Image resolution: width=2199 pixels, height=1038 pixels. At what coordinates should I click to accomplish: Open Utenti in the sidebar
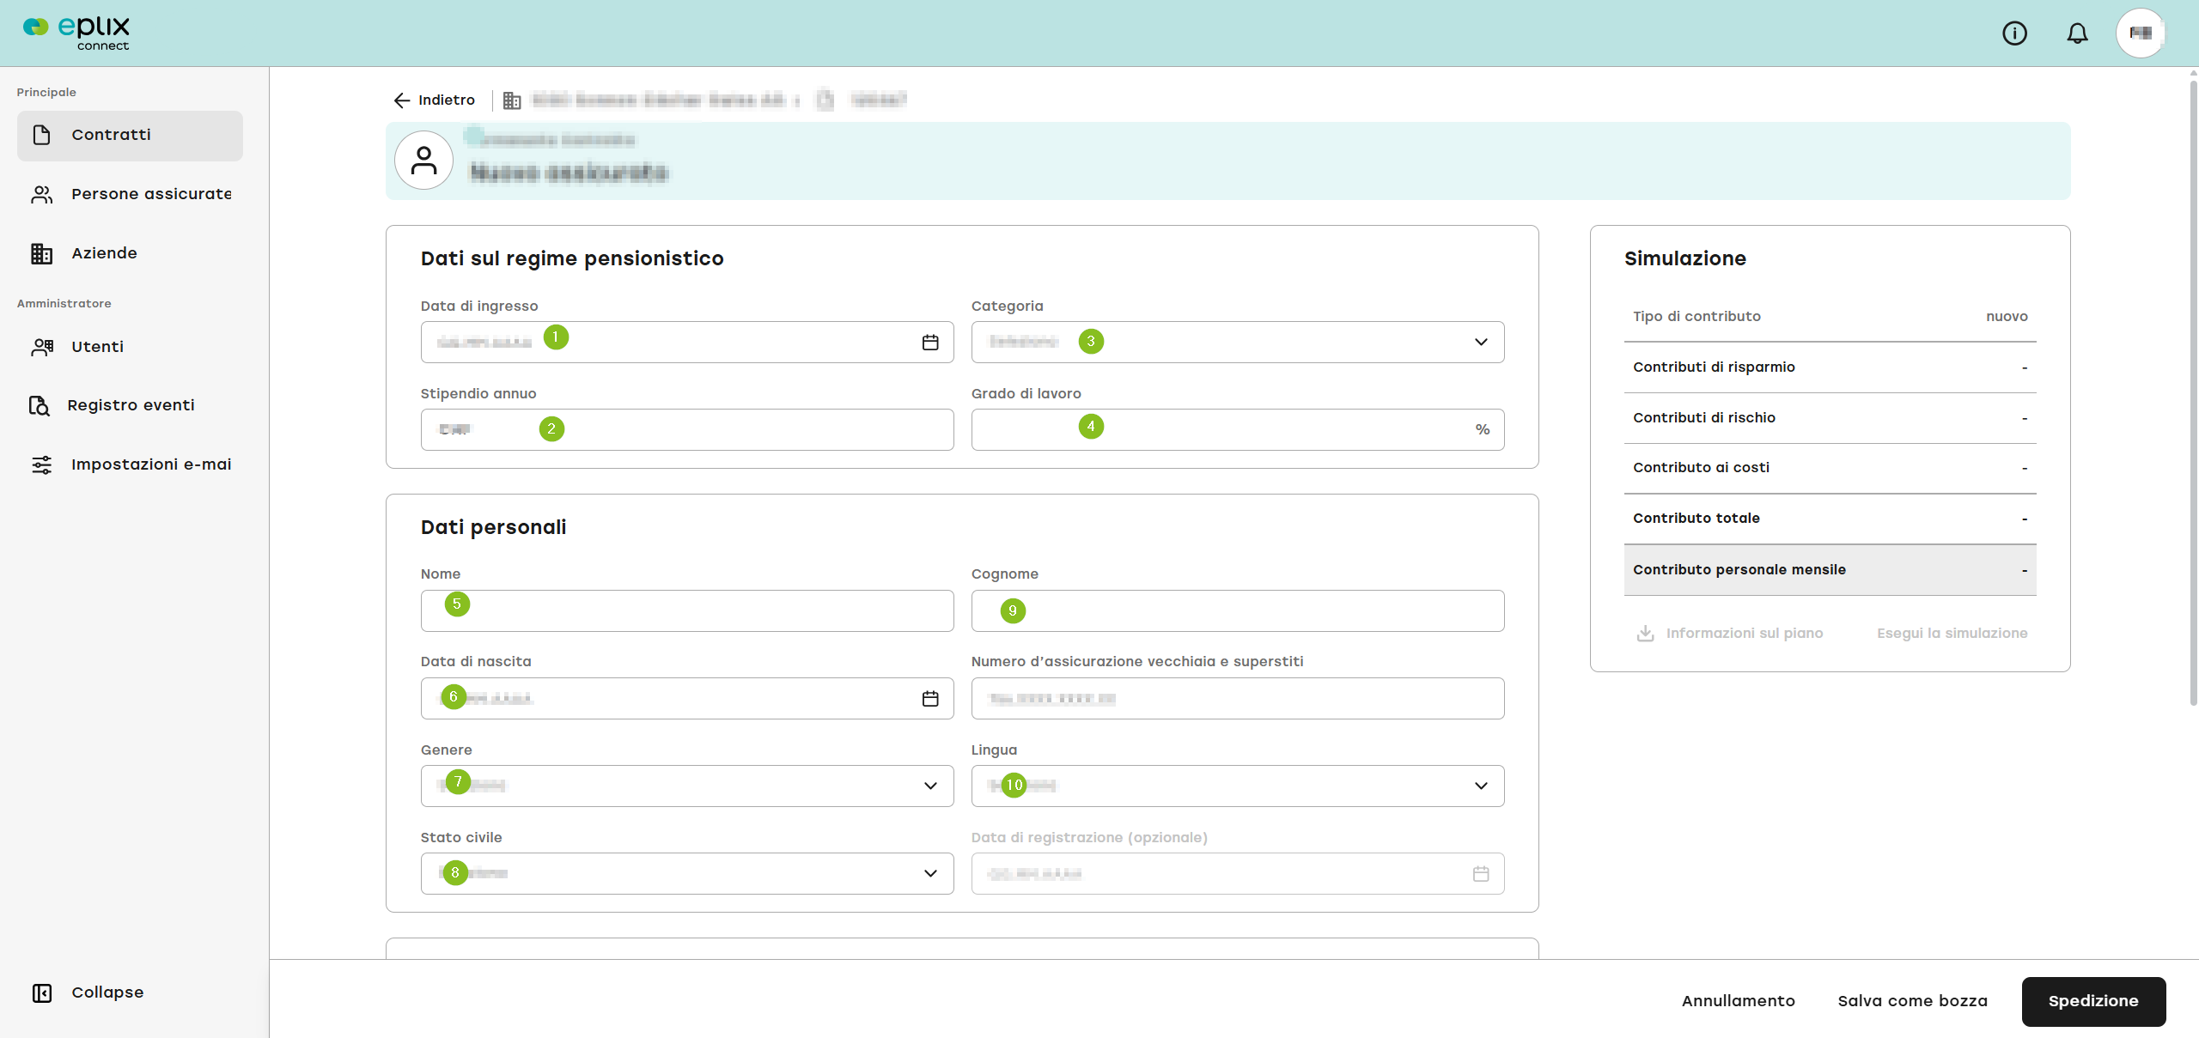pos(130,347)
